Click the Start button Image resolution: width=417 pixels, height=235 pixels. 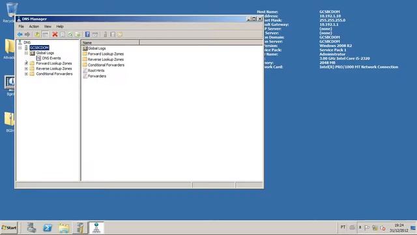8,228
